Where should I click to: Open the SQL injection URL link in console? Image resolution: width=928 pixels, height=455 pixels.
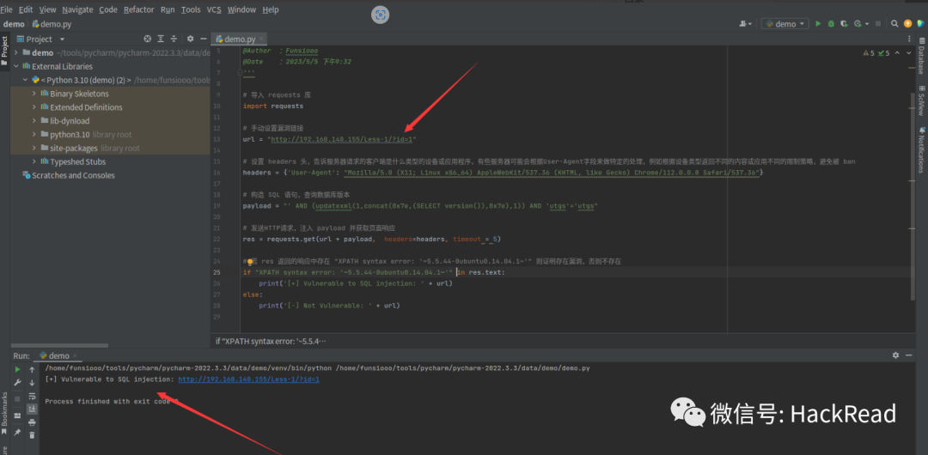pos(248,379)
